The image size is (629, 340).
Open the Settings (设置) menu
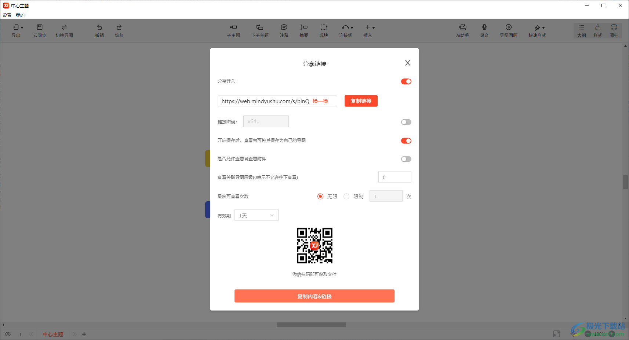(7, 15)
